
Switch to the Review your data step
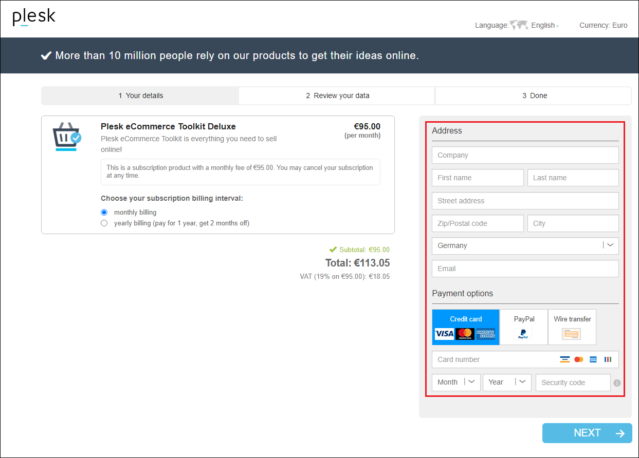(x=337, y=96)
